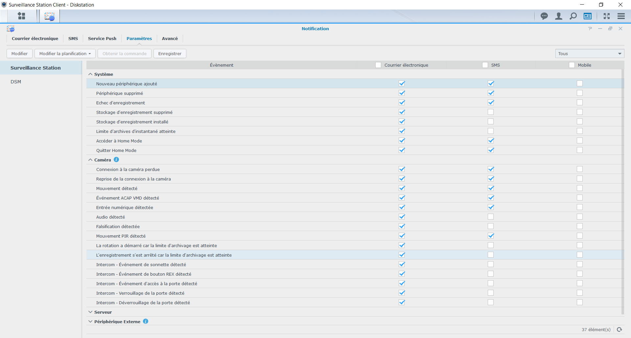
Task: Collapse the Système section
Action: [x=90, y=74]
